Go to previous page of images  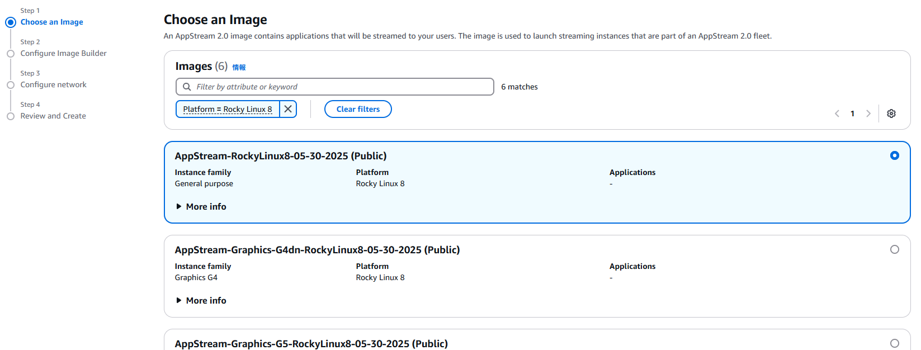(x=837, y=113)
